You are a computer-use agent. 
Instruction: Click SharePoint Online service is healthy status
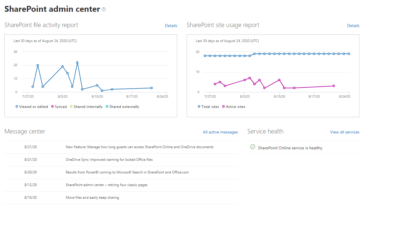pos(290,148)
